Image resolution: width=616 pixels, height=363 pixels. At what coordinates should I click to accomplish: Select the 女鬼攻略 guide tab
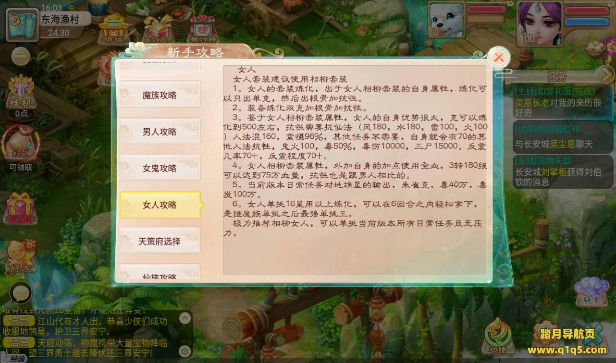[160, 168]
